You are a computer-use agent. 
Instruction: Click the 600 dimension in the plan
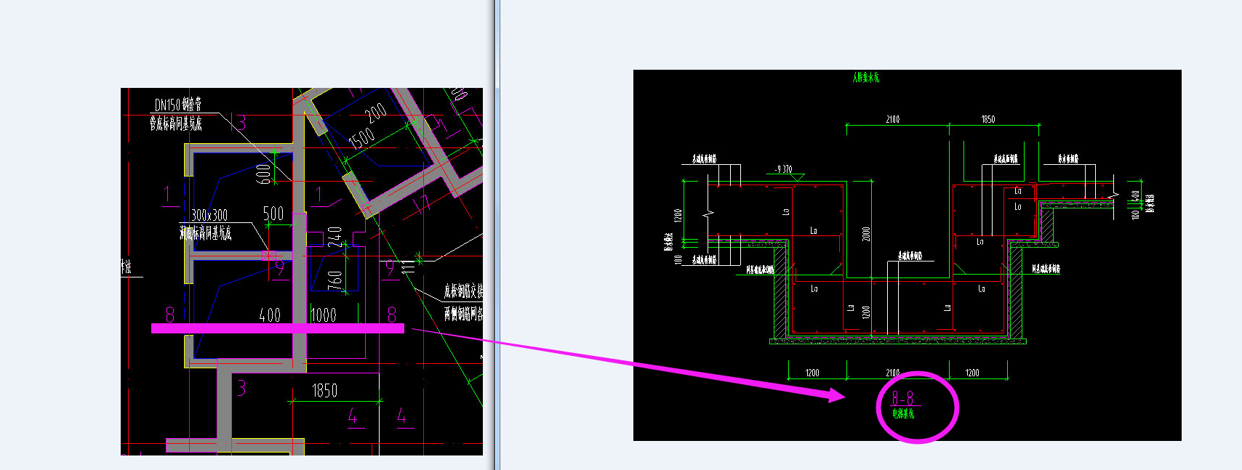265,174
